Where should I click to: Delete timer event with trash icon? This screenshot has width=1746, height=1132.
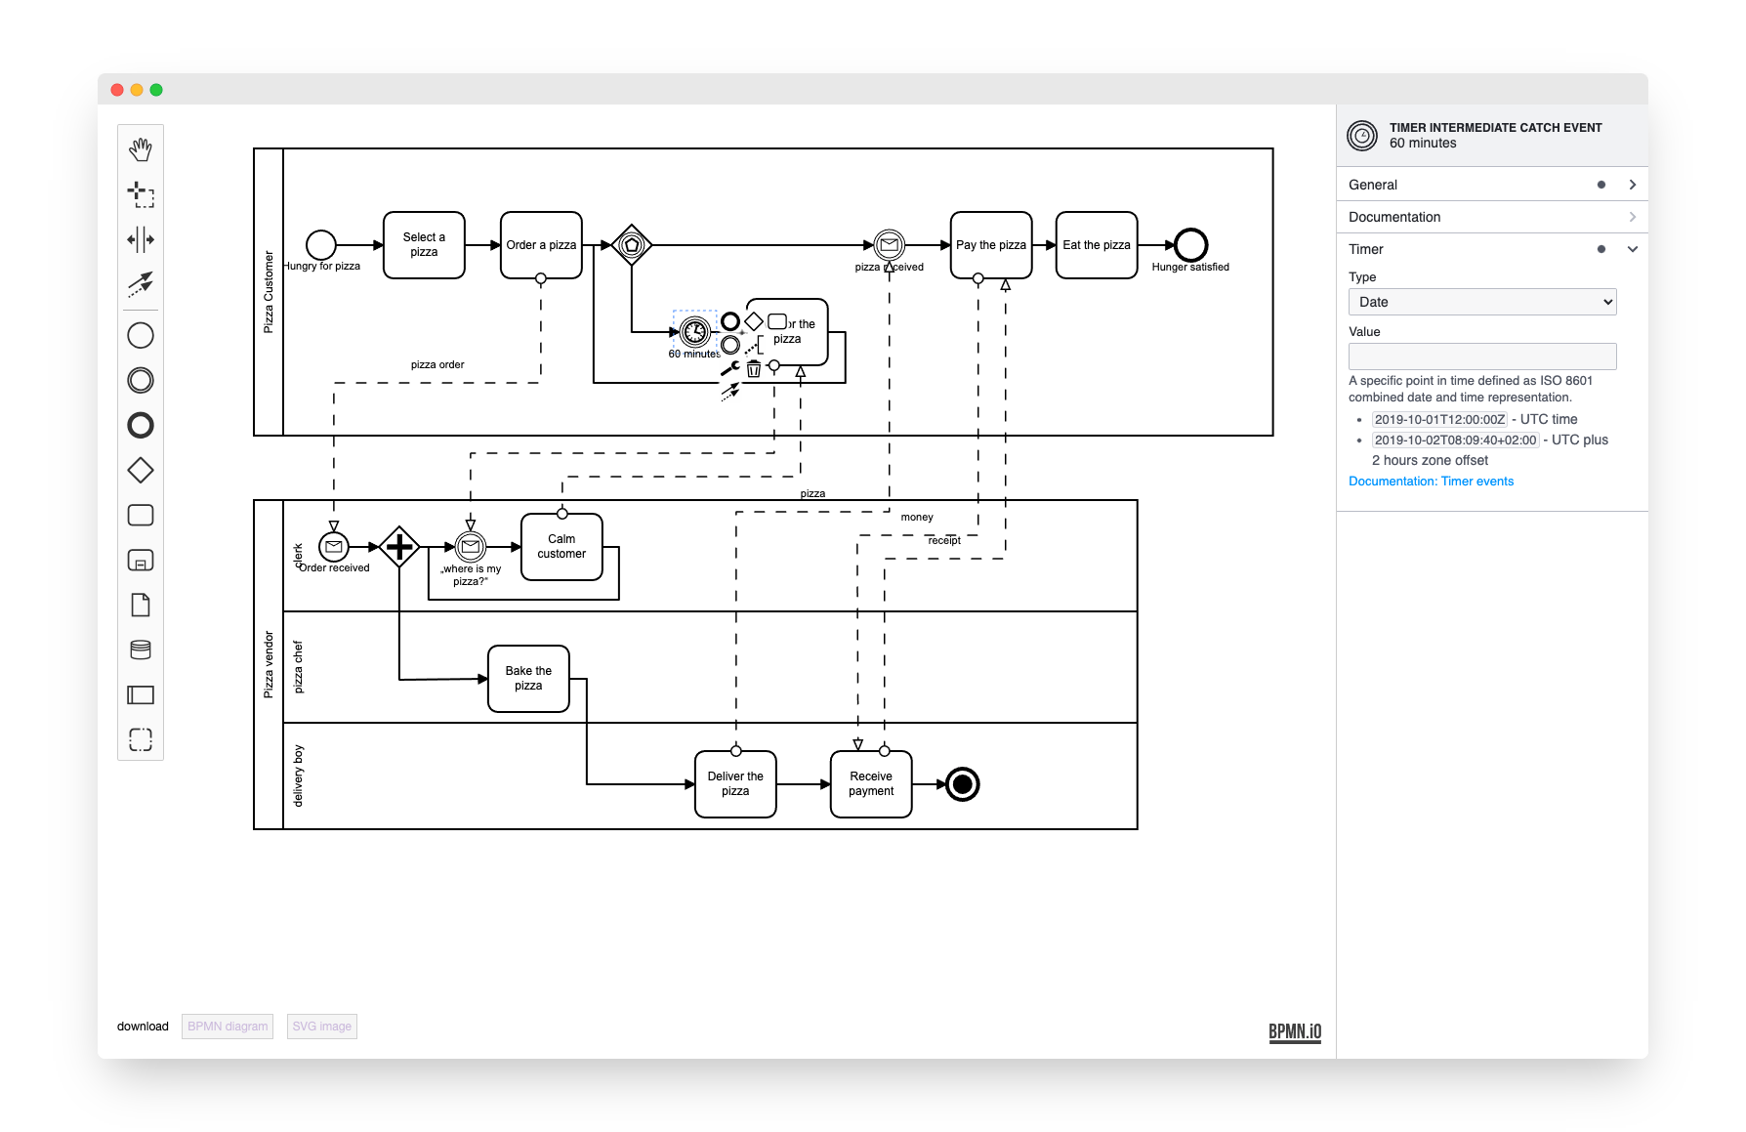pos(754,368)
